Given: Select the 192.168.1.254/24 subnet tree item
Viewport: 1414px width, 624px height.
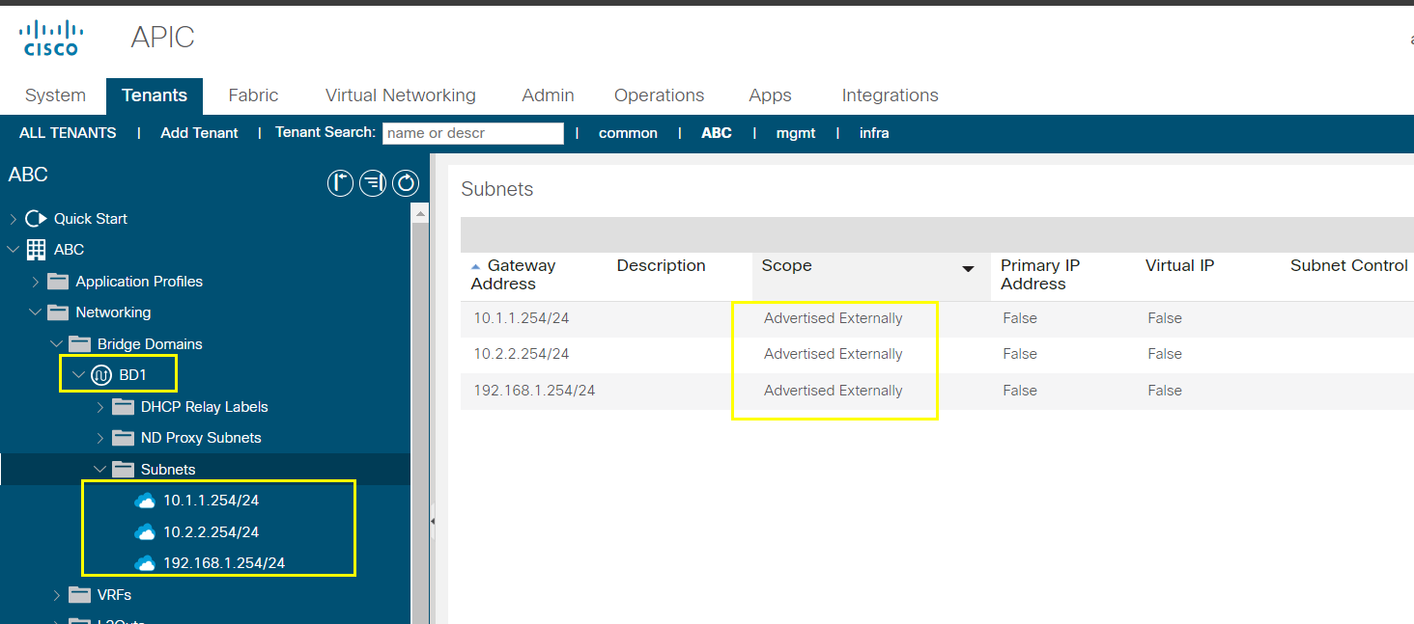Looking at the screenshot, I should [x=224, y=563].
